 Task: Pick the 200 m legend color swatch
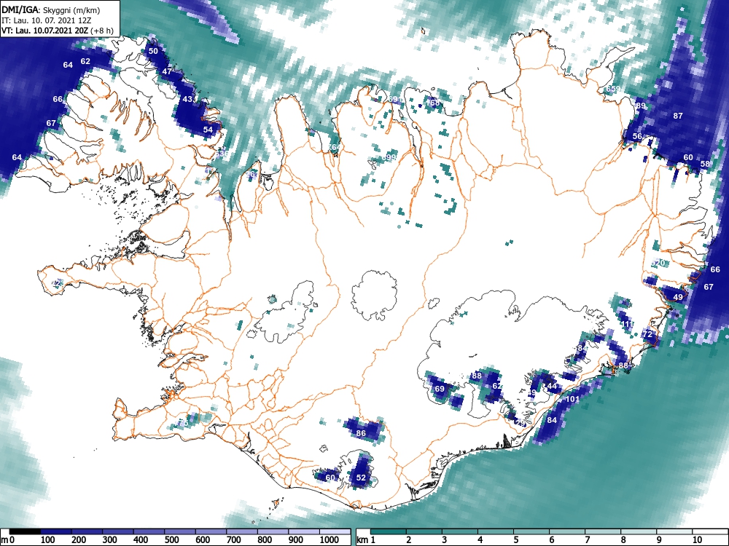87,531
